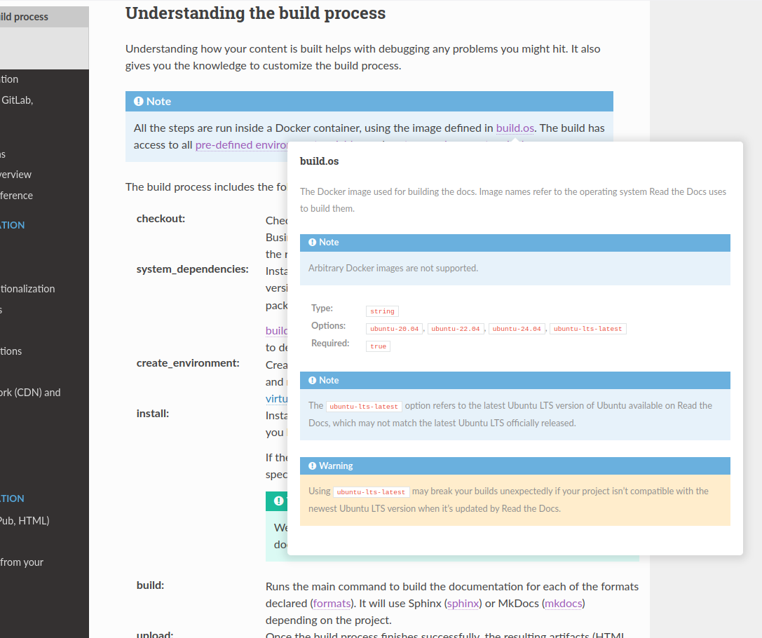Image resolution: width=762 pixels, height=638 pixels.
Task: Open the sidebar item ending in 'GitLab,'
Action: (x=17, y=100)
